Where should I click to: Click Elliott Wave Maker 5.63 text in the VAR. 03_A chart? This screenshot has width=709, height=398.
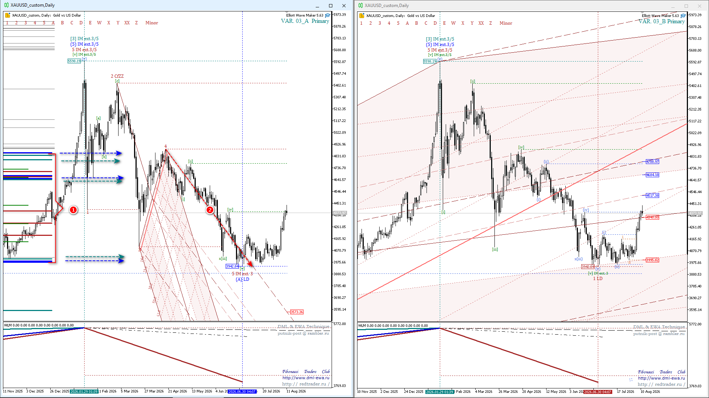click(x=305, y=15)
